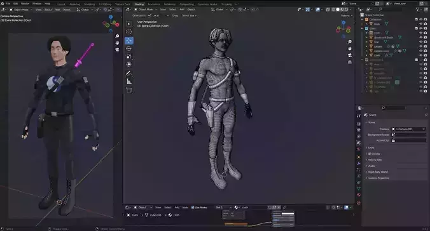Toggle the Gravity checkbox in Scene properties
Screen dimensions: 430x231
click(x=370, y=154)
